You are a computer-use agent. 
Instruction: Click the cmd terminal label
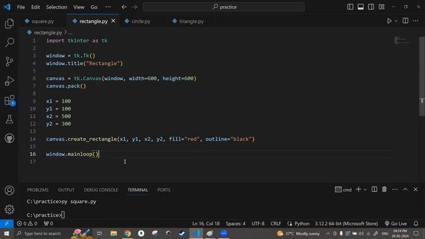click(x=343, y=189)
